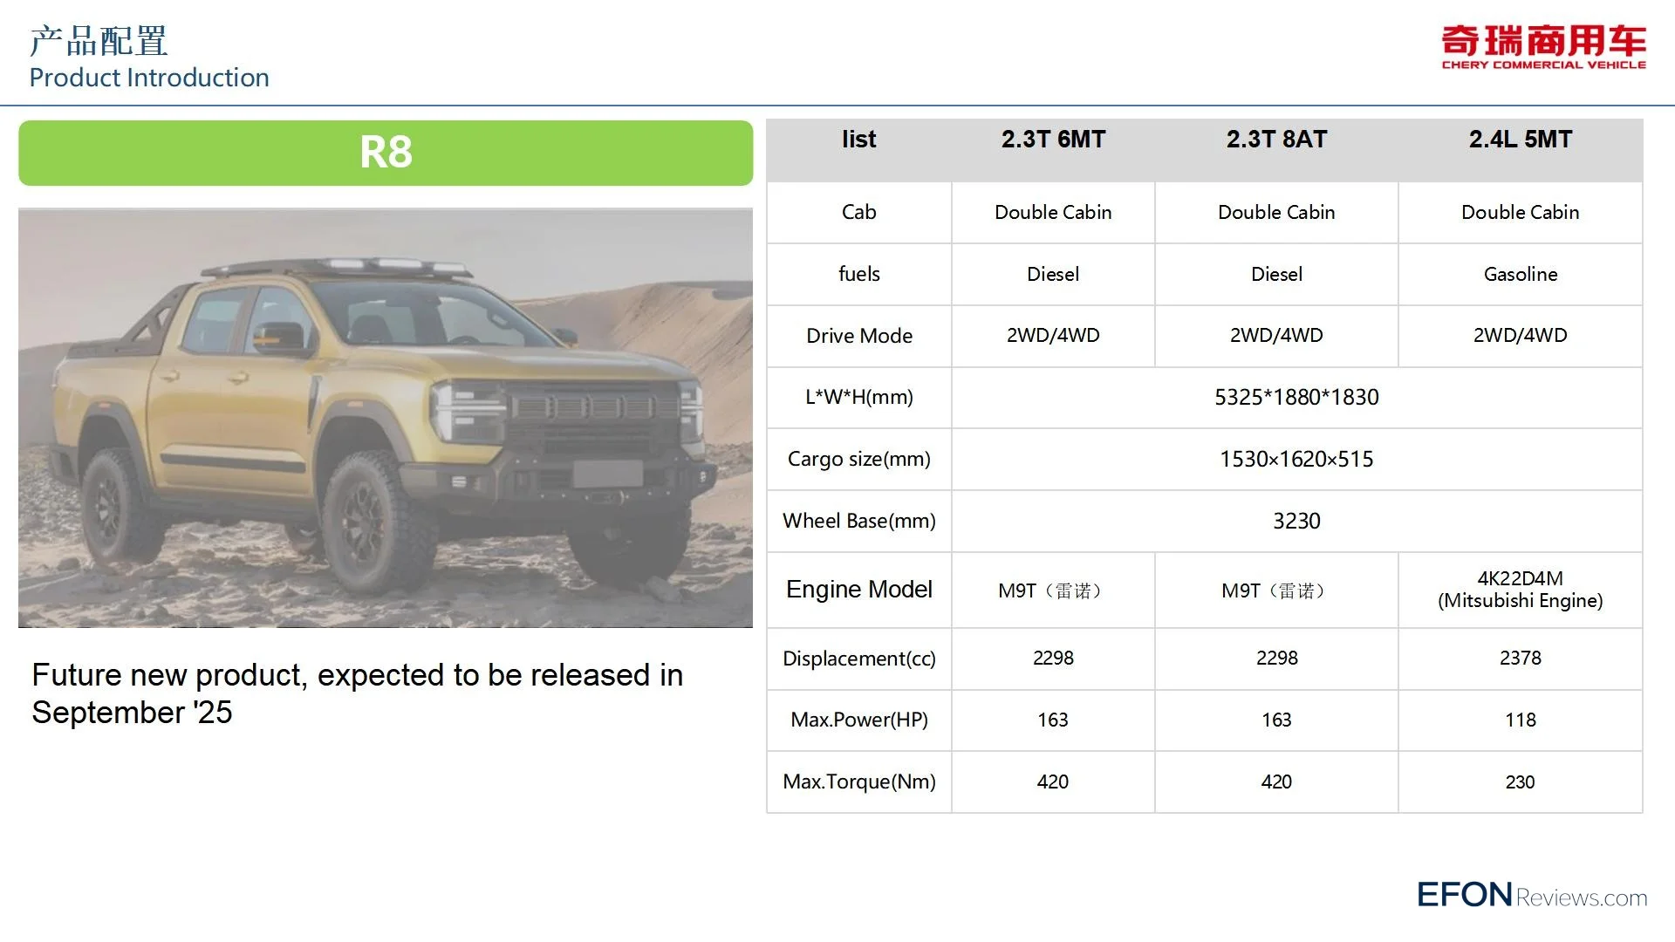Select 'Double Cabin' under 2.4L 5MT
This screenshot has height=942, width=1675.
(x=1520, y=212)
